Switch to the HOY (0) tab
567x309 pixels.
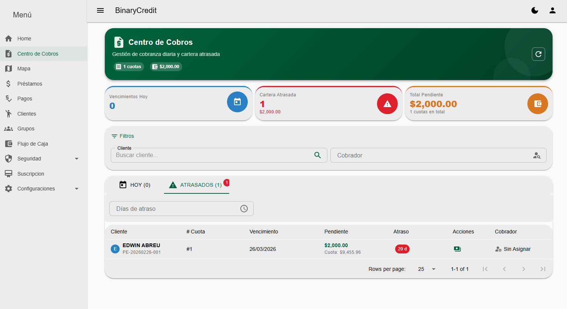pyautogui.click(x=135, y=185)
